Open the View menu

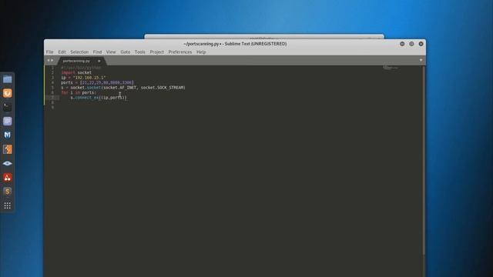(111, 52)
